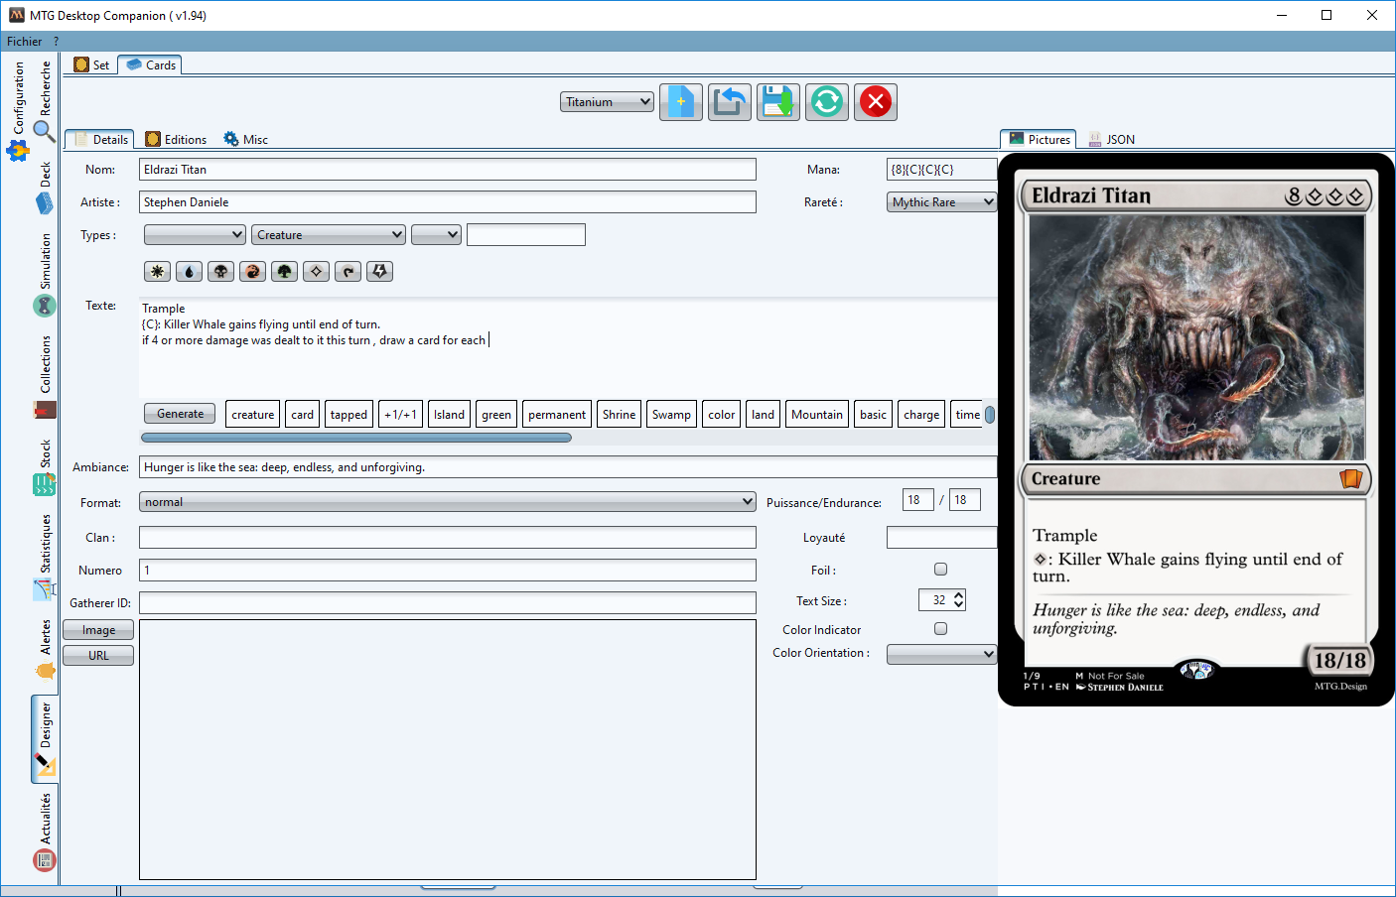The image size is (1396, 897).
Task: Insert the tap arrow symbol
Action: 349,271
